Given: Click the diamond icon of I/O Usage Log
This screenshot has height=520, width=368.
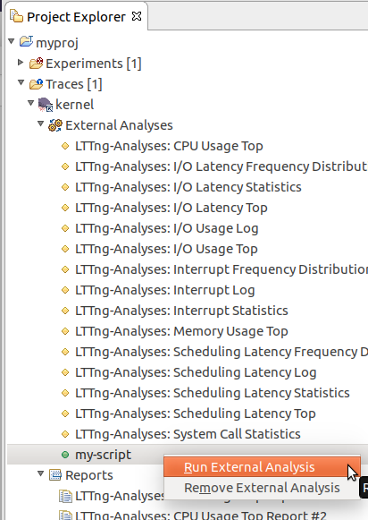Looking at the screenshot, I should click(65, 228).
